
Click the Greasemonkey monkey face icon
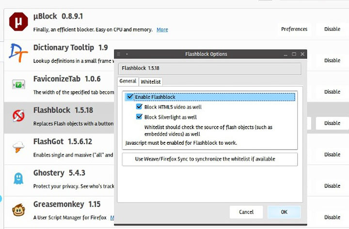coord(18,210)
